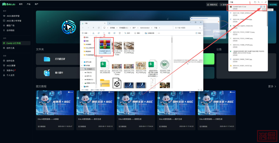Viewport: 279px width, 143px height.
Task: Expand the WPS云盘 tree node
Action: coord(82,62)
